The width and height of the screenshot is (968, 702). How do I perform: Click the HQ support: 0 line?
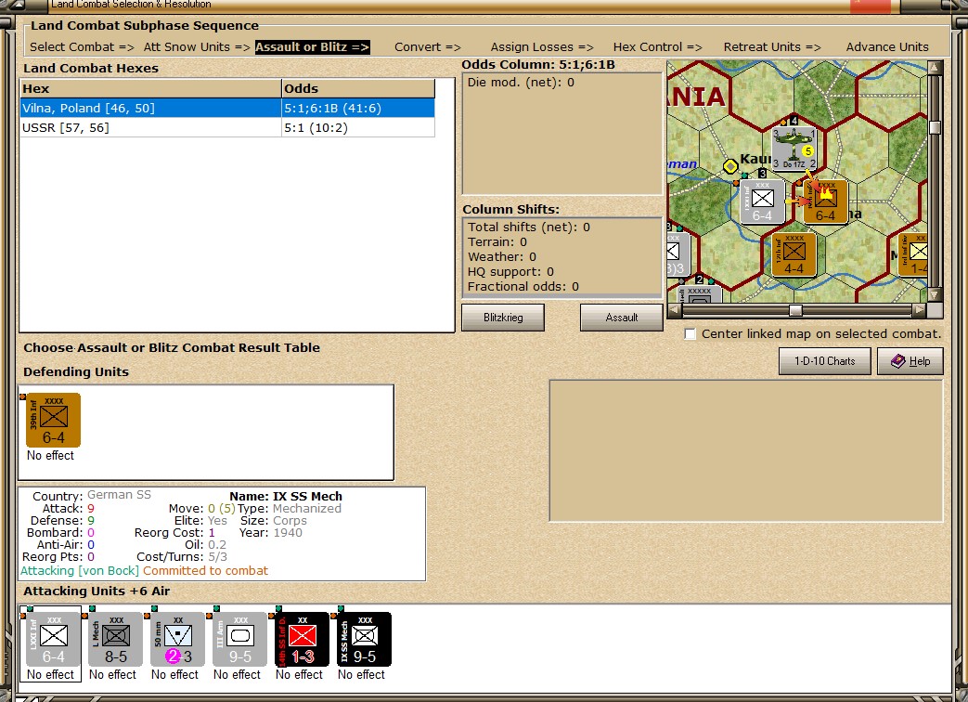[x=510, y=272]
